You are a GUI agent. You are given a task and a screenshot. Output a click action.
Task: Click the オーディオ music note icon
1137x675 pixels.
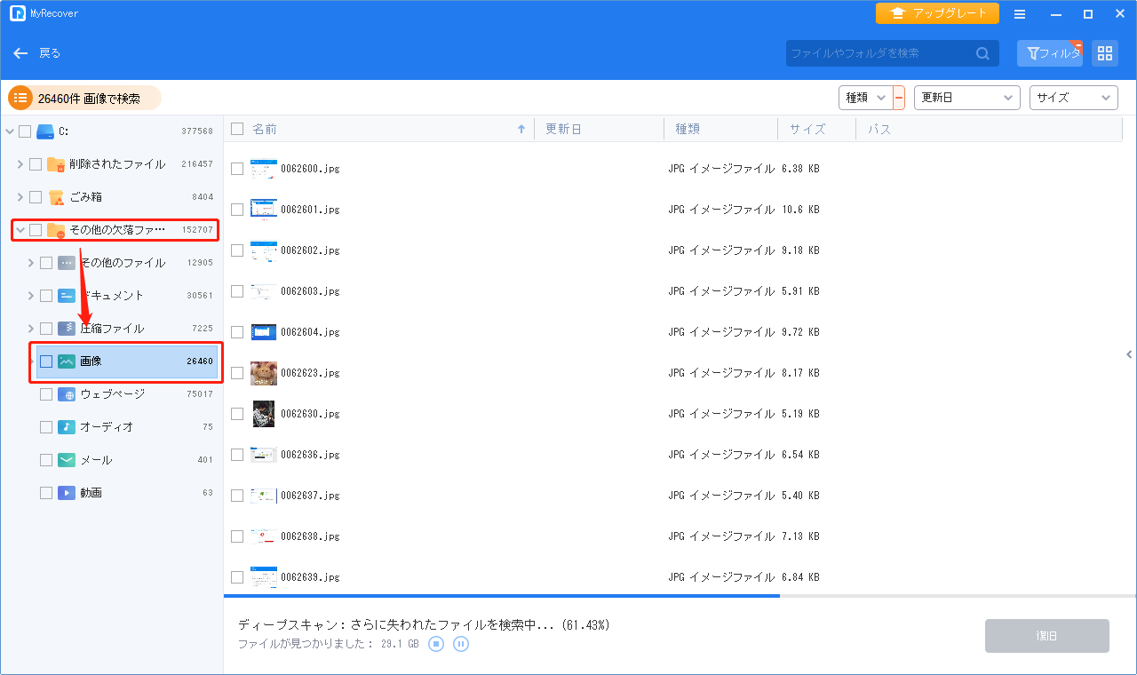[x=67, y=427]
